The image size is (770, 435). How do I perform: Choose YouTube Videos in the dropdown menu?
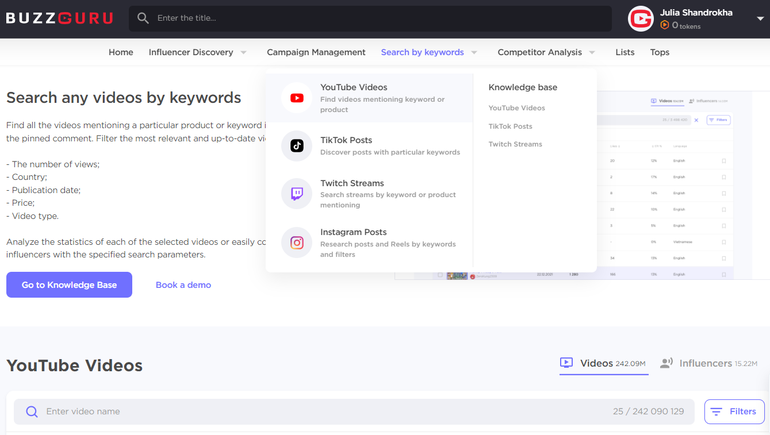pos(369,98)
